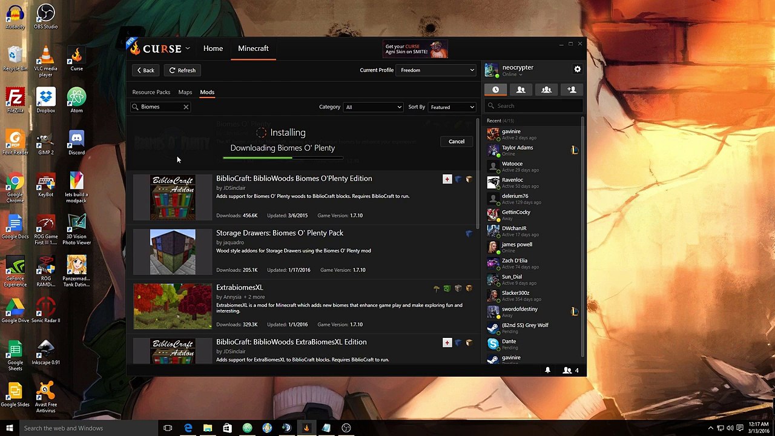Click the Back button

pos(145,70)
